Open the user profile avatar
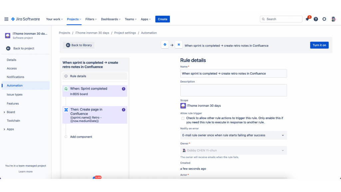 333,19
